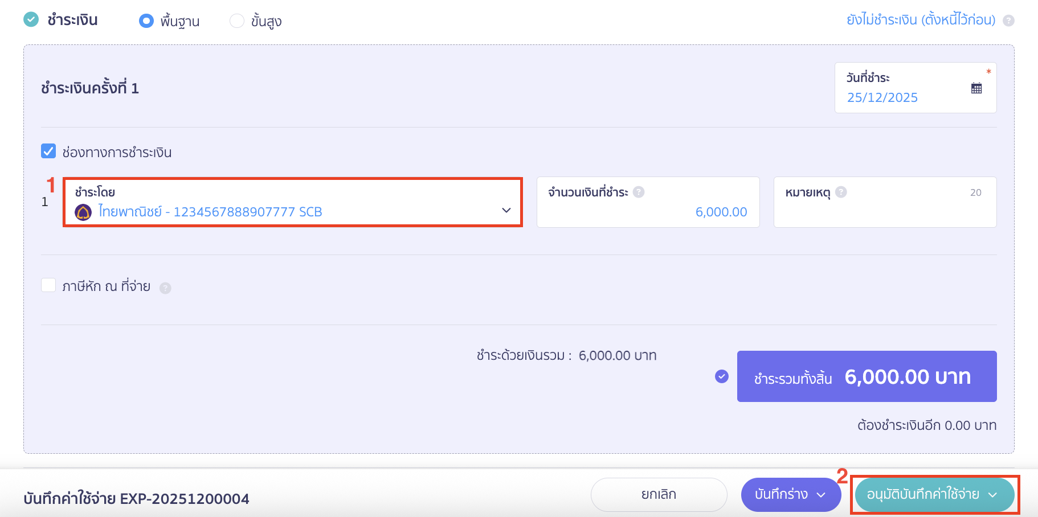Click help icon next to จำนวนเงินที่ชำระ
Viewport: 1038px width, 517px height.
[x=639, y=192]
